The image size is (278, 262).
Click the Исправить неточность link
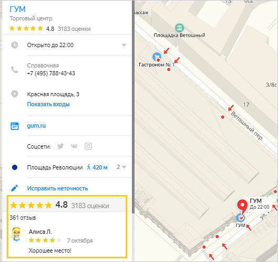pos(58,188)
